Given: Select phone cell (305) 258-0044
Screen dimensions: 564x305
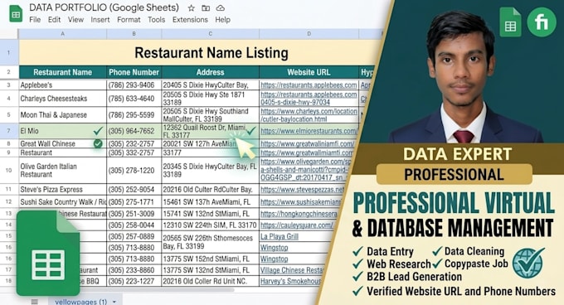Looking at the screenshot, I should coord(134,225).
